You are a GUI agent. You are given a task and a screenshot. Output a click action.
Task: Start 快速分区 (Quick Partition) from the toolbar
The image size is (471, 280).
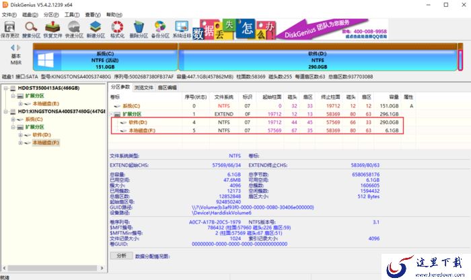pos(74,30)
